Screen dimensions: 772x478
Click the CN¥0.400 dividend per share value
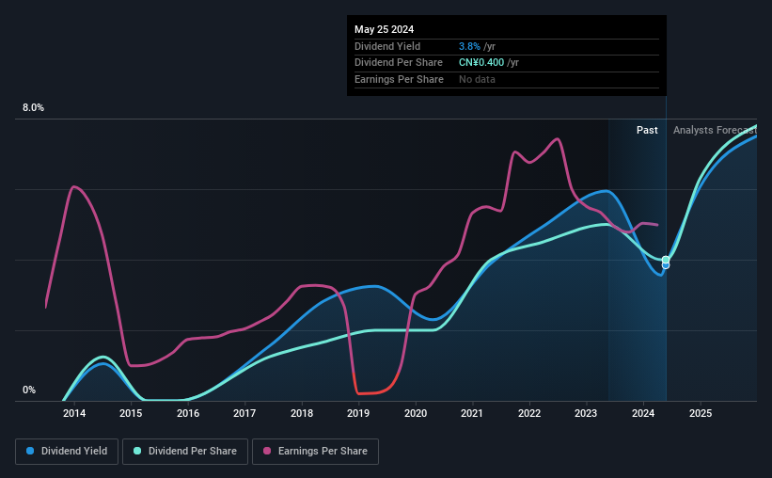tap(481, 63)
